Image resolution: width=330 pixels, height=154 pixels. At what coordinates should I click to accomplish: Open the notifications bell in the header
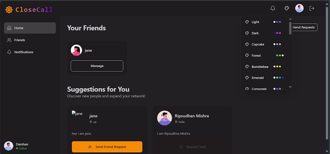[273, 8]
